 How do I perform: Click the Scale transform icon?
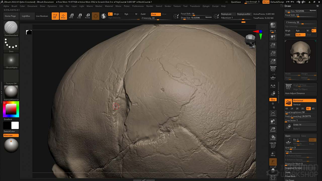pos(79,16)
